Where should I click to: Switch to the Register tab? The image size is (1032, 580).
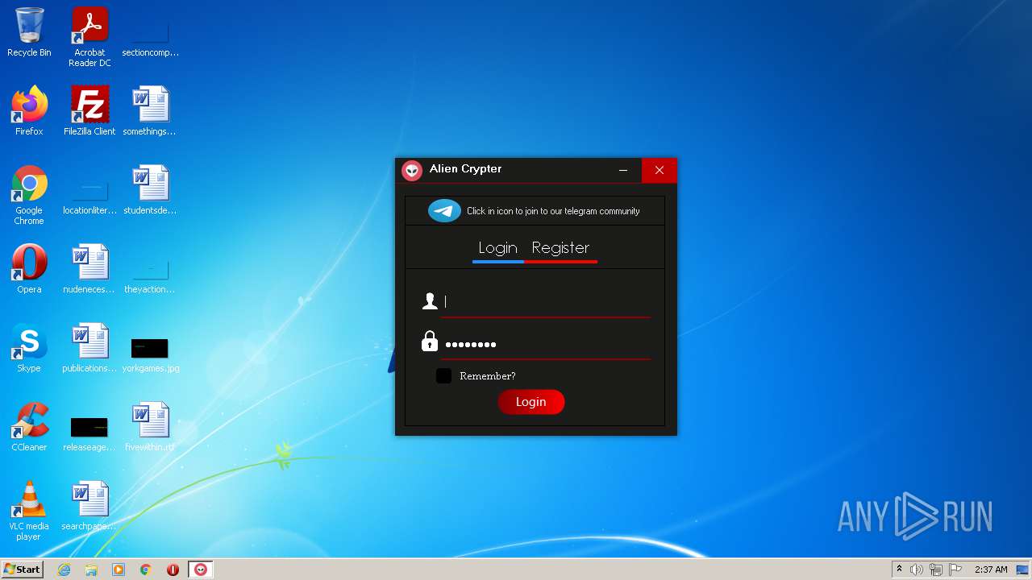[560, 248]
